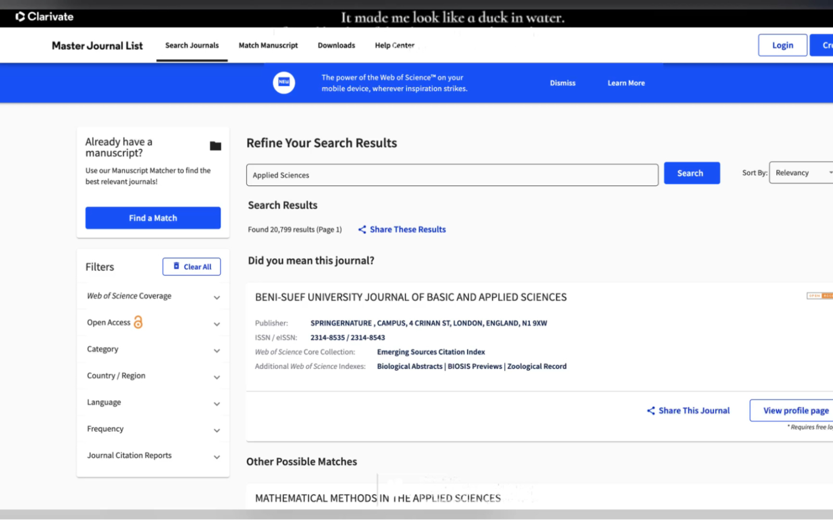Open Beni-Suef University Journal title
This screenshot has width=833, height=520.
click(411, 297)
